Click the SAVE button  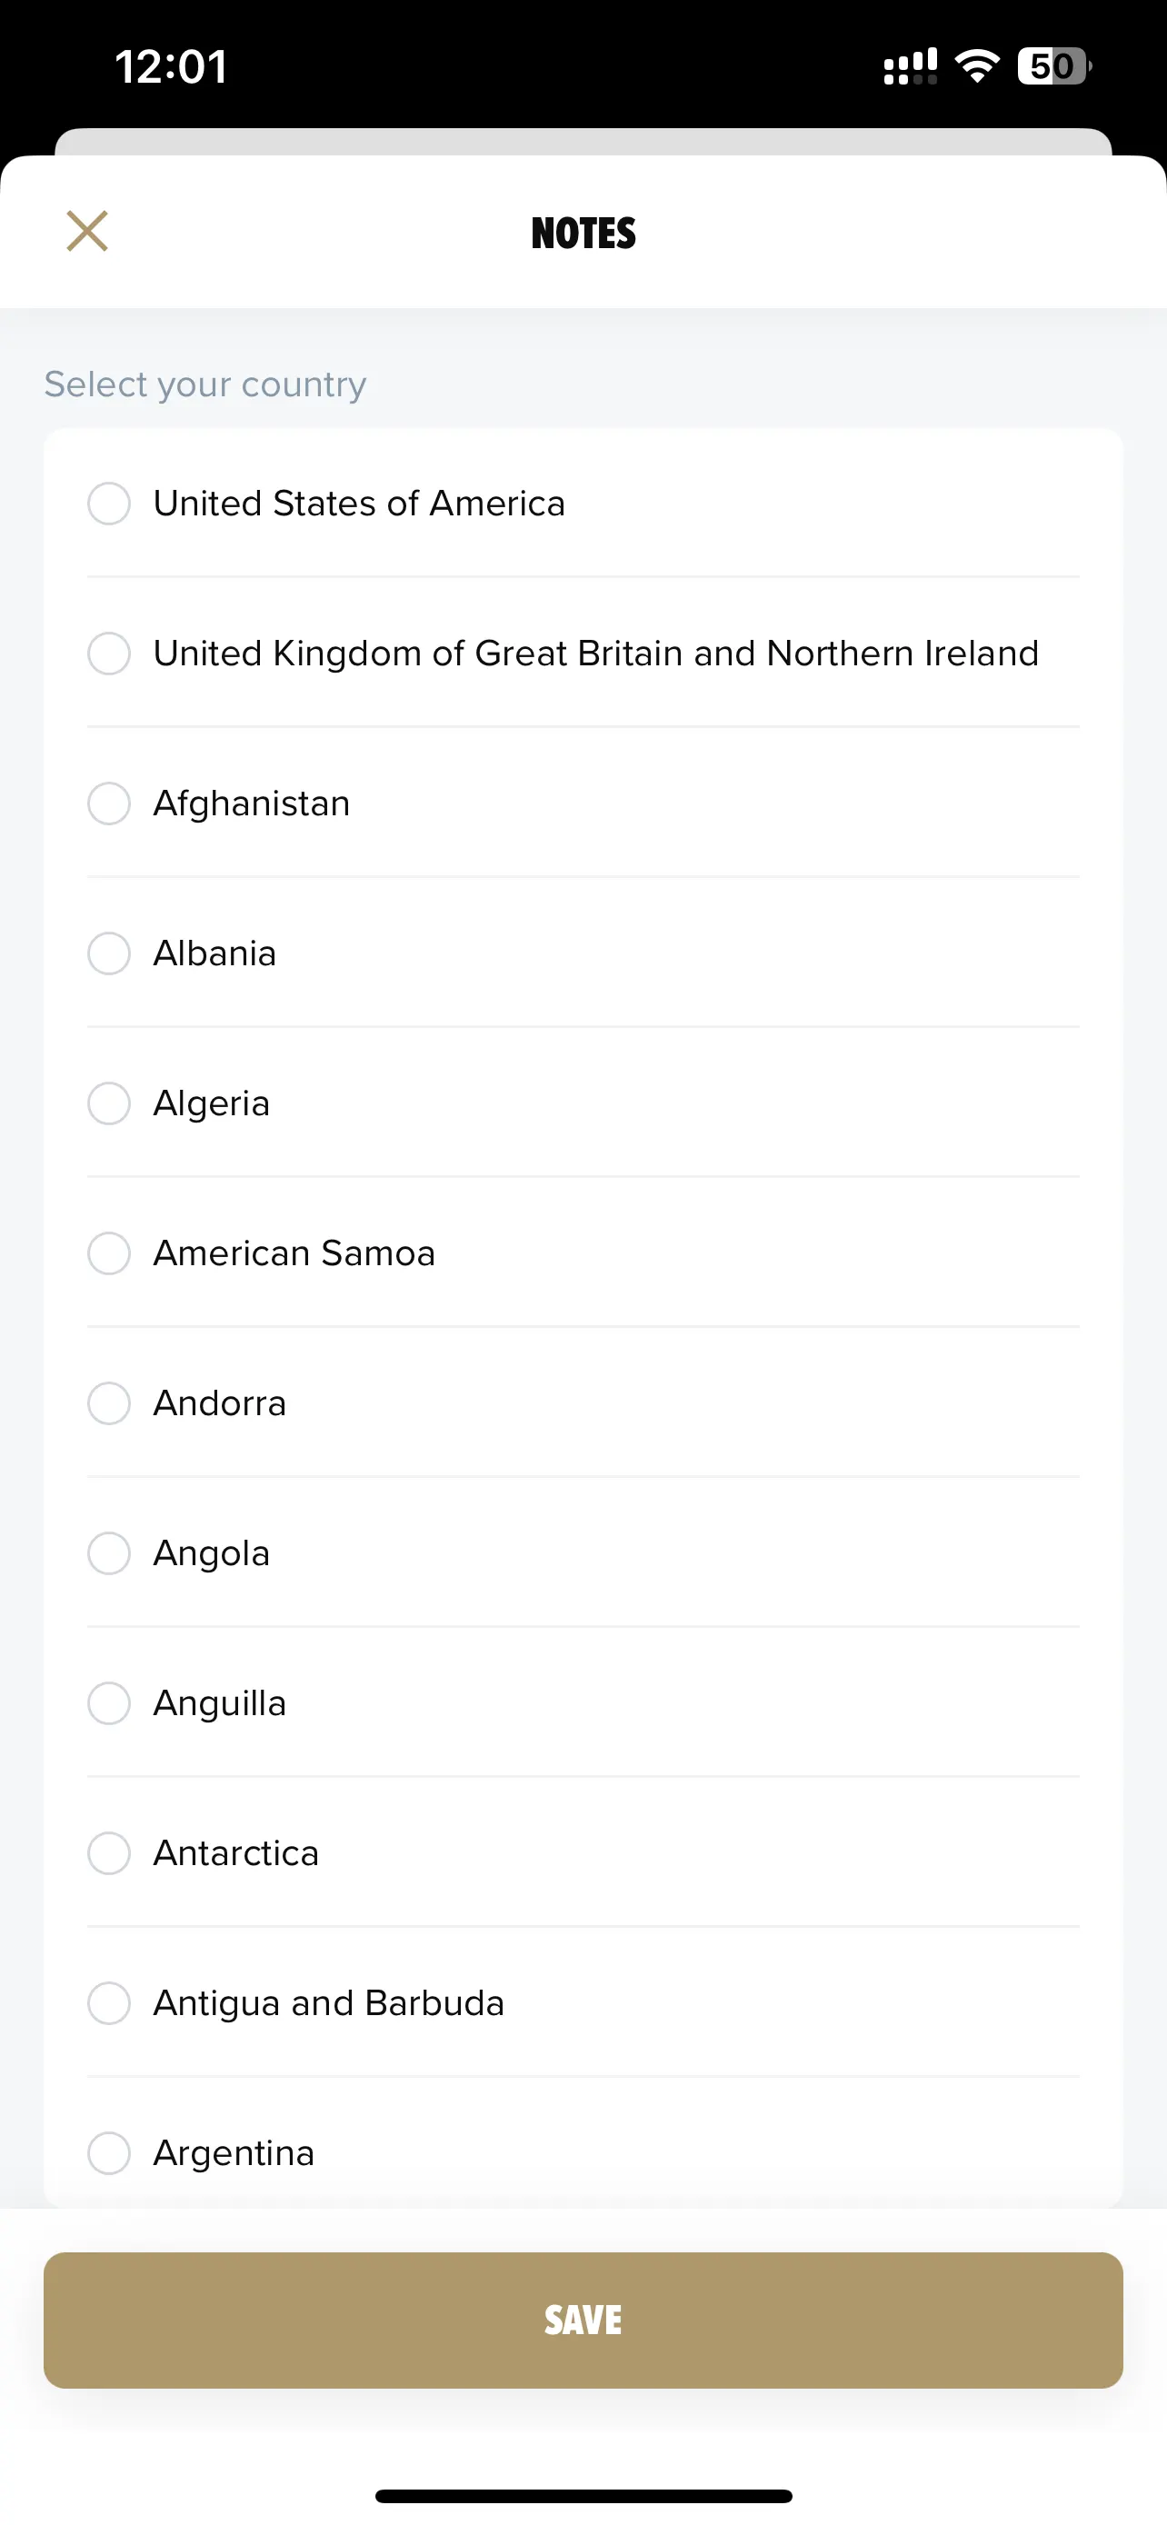[x=583, y=2320]
